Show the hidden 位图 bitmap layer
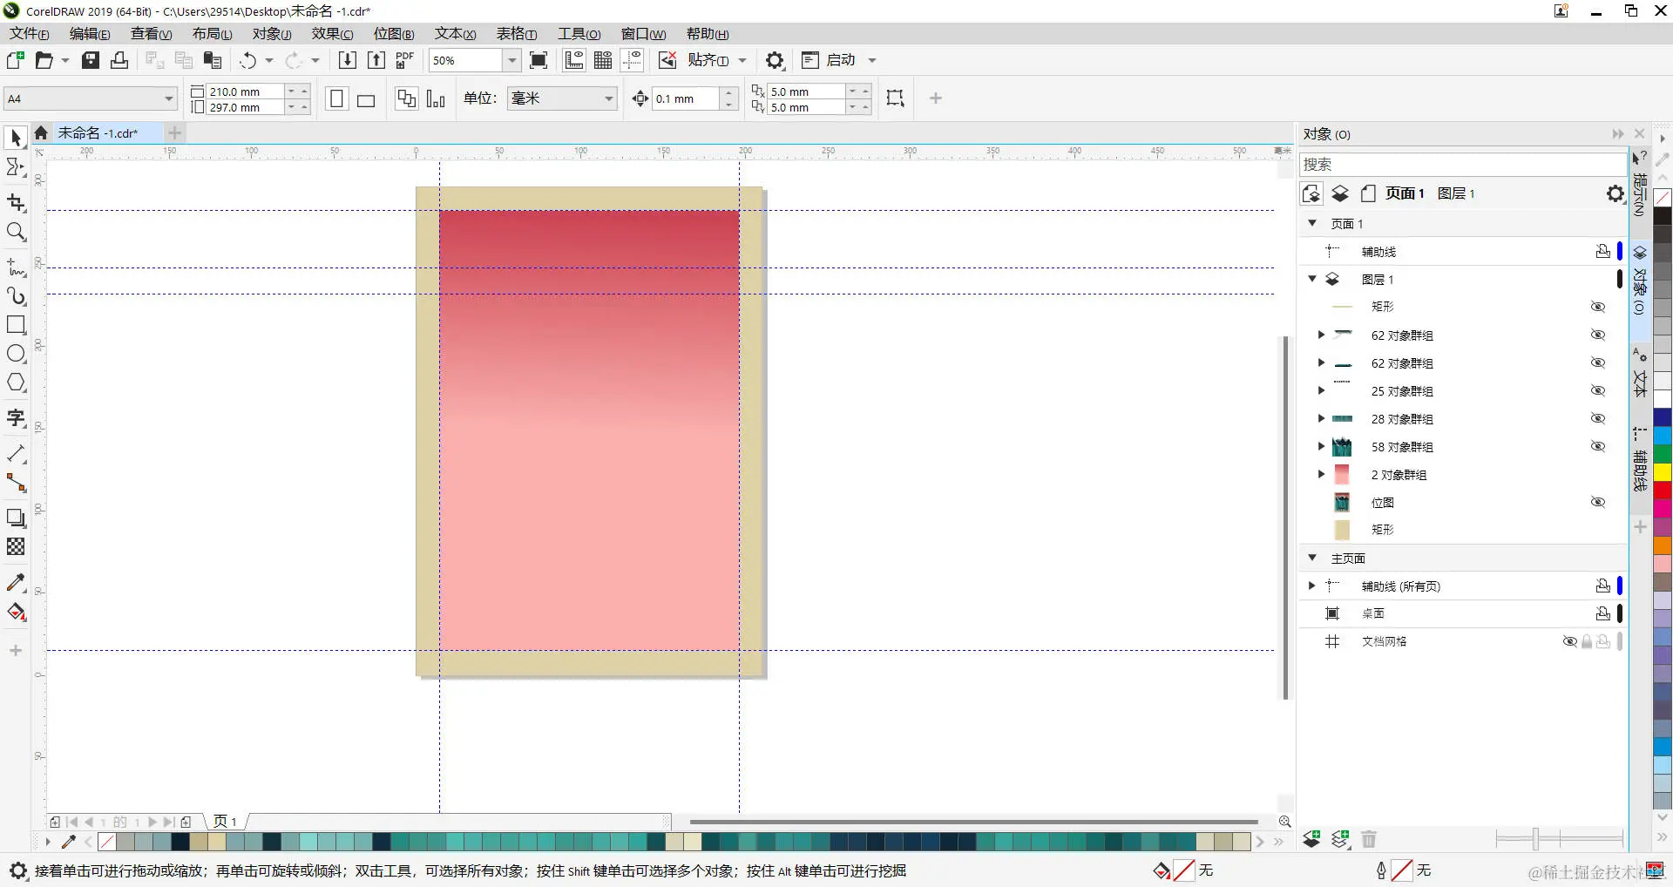 click(x=1598, y=502)
